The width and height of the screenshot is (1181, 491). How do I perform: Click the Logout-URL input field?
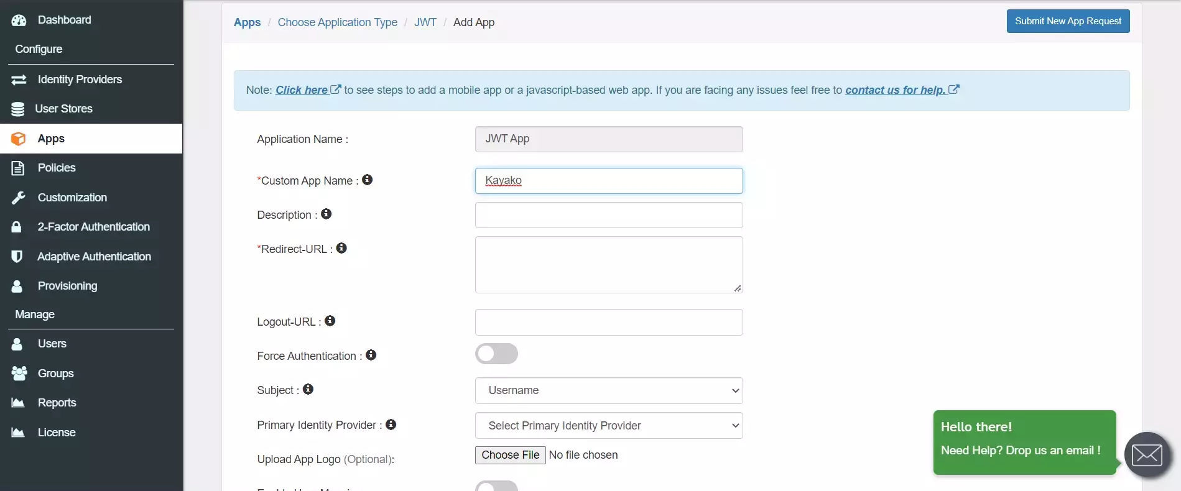[x=609, y=322]
